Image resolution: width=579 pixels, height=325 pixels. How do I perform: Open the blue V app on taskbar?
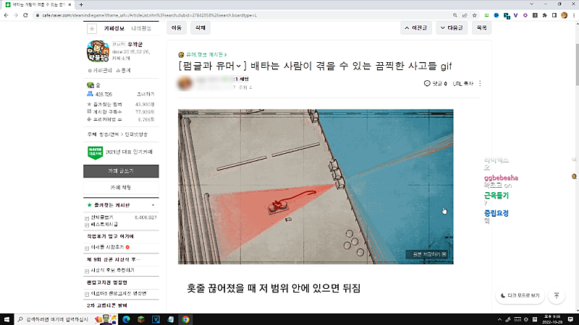pyautogui.click(x=156, y=319)
